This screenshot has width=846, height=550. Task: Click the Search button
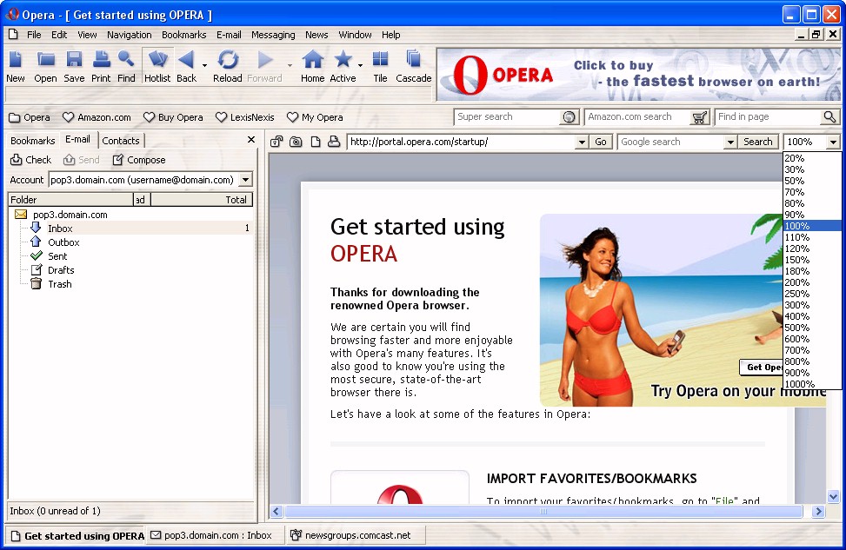pos(758,142)
